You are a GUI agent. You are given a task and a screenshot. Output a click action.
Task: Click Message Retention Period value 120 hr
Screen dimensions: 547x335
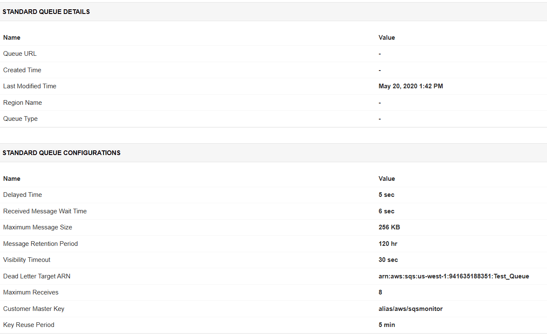click(x=388, y=244)
